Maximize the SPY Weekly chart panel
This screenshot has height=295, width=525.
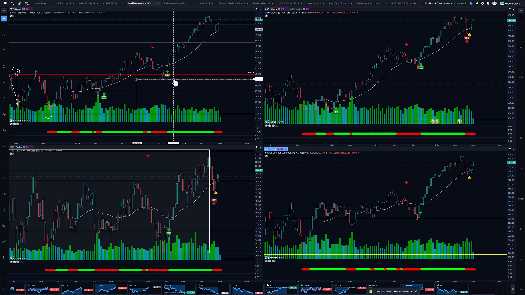pos(257,9)
